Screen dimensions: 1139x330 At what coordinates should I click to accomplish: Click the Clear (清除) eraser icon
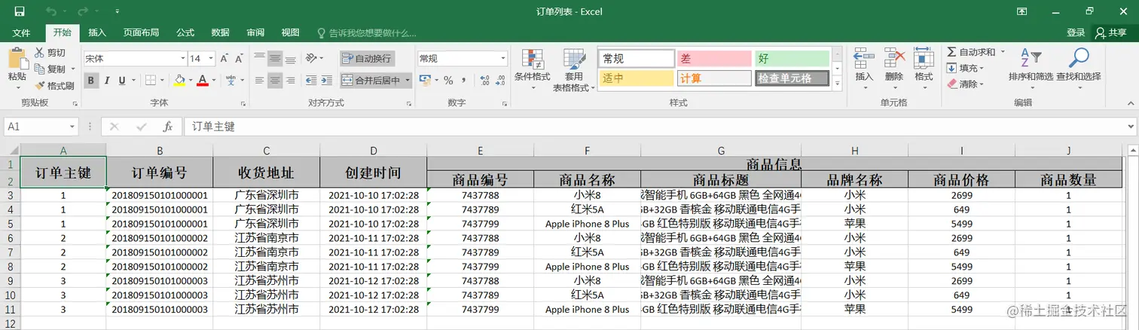951,84
